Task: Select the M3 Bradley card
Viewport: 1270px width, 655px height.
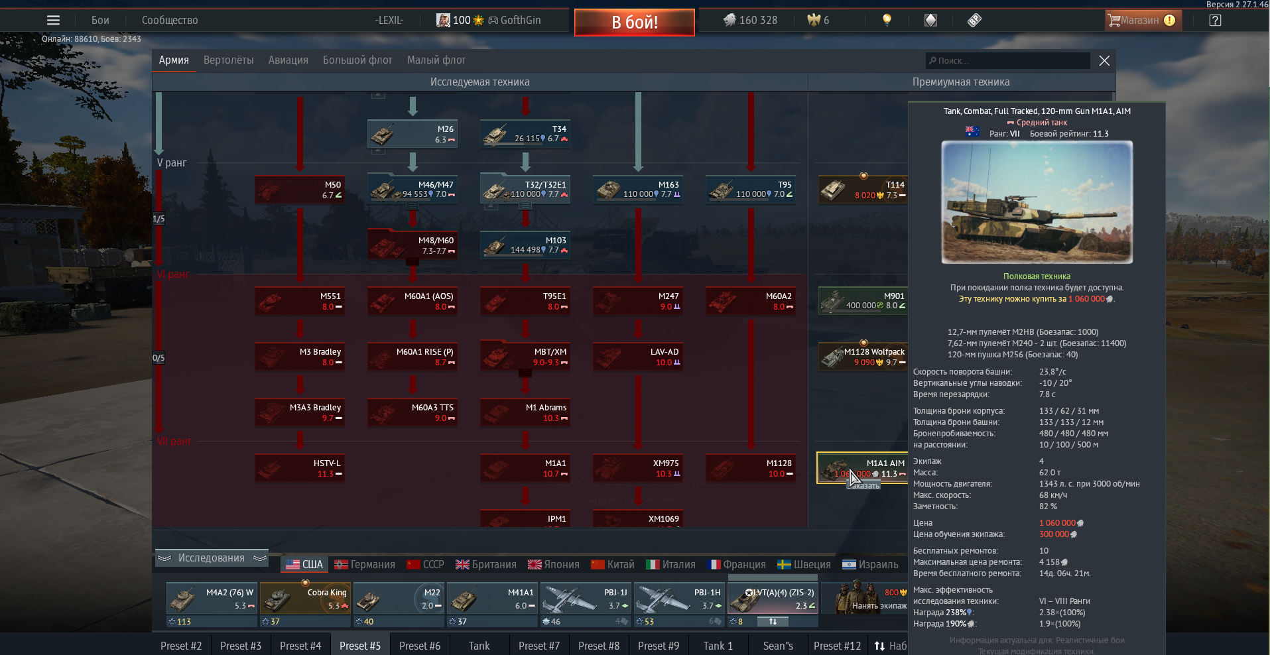Action: [300, 357]
